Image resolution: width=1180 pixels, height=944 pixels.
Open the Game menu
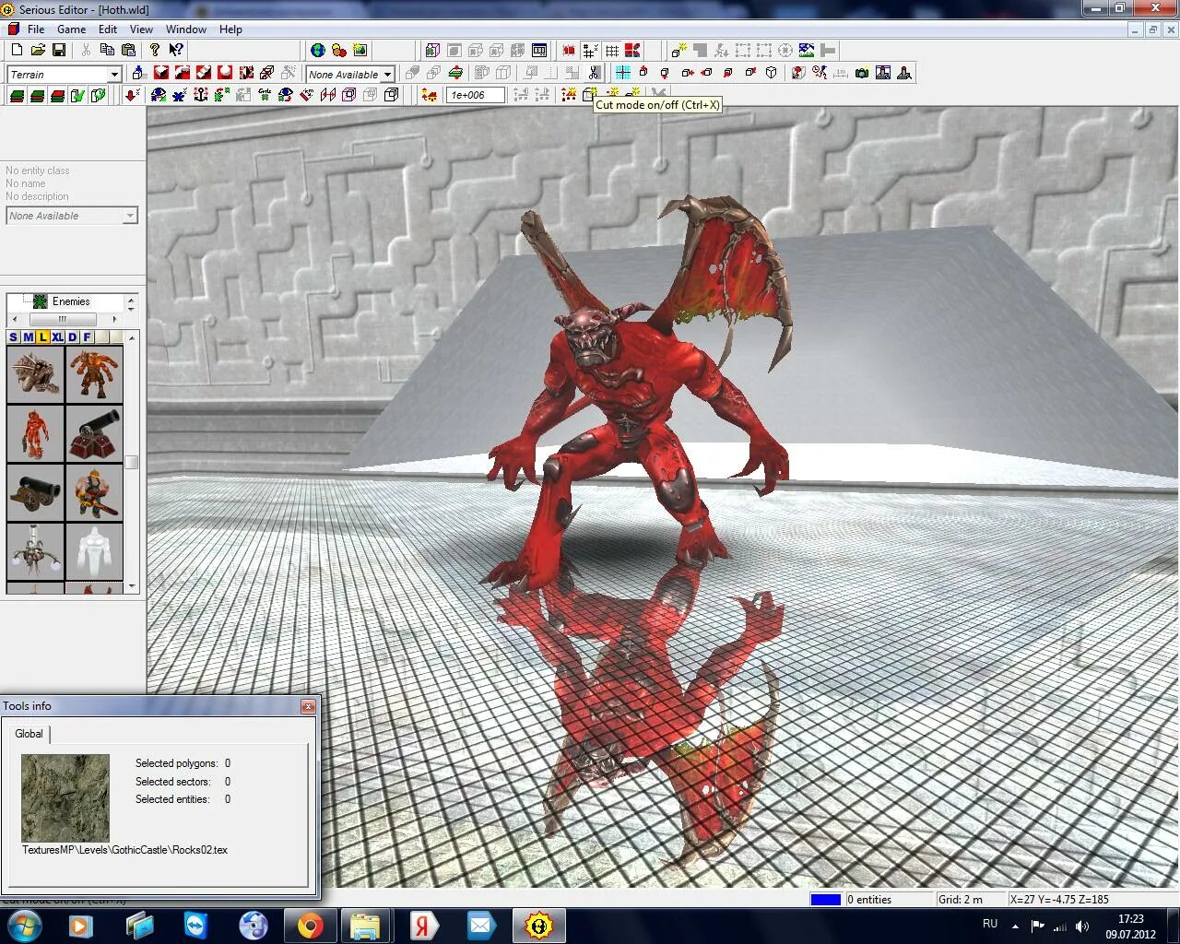tap(71, 29)
